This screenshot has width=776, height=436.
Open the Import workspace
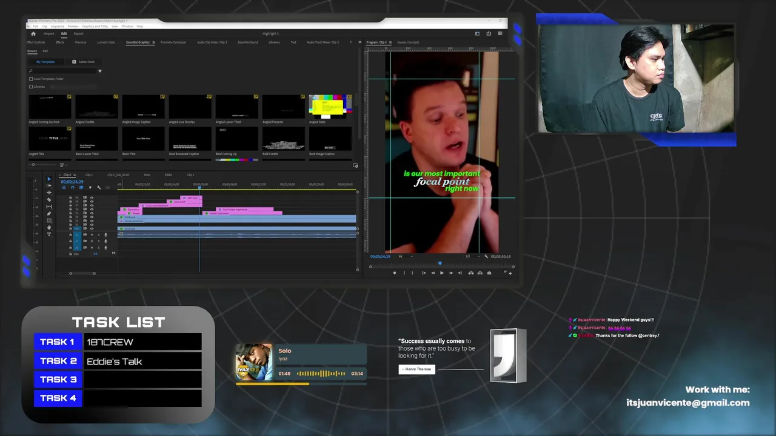tap(49, 34)
